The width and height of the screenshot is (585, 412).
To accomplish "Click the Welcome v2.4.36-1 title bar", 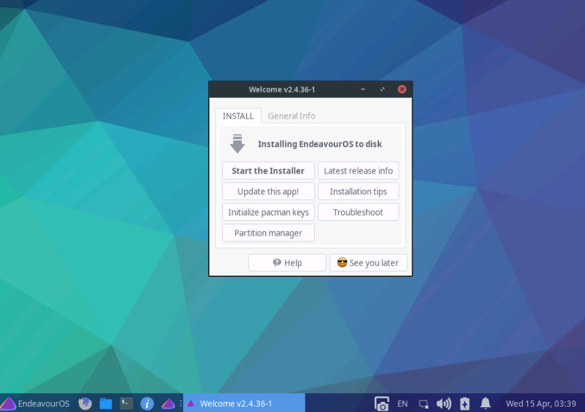I will (x=282, y=90).
